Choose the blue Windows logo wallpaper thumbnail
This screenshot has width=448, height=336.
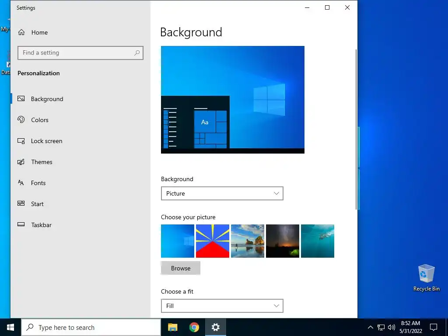[178, 241]
